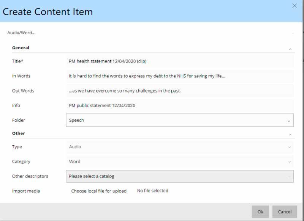
Task: Choose local file for upload
Action: (x=99, y=191)
